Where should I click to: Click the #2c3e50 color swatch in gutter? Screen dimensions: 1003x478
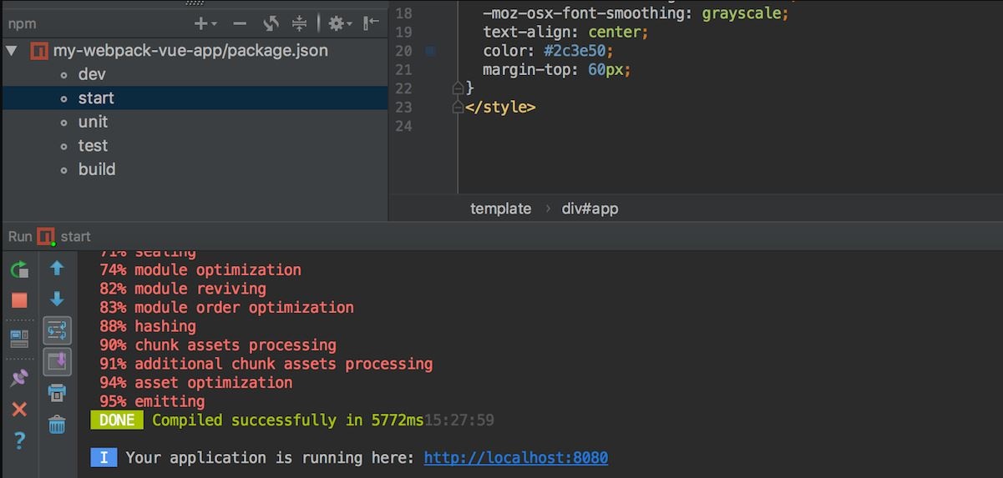point(430,52)
